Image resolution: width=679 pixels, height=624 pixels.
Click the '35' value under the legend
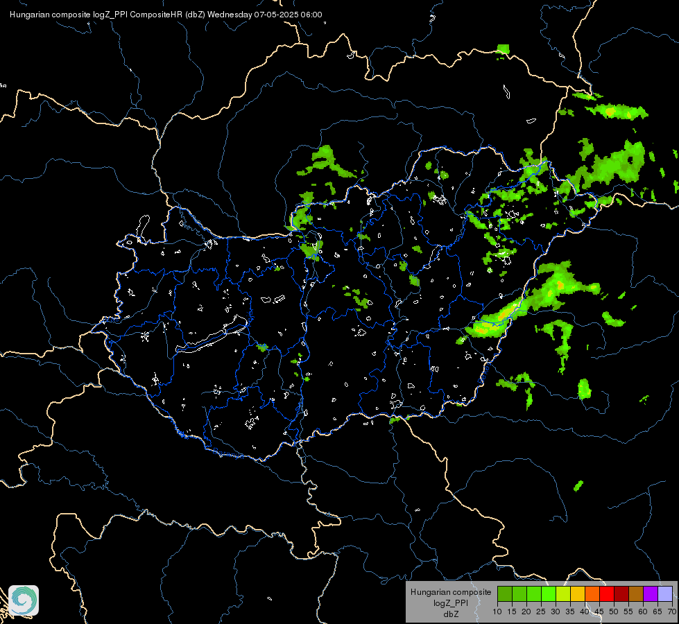[570, 612]
